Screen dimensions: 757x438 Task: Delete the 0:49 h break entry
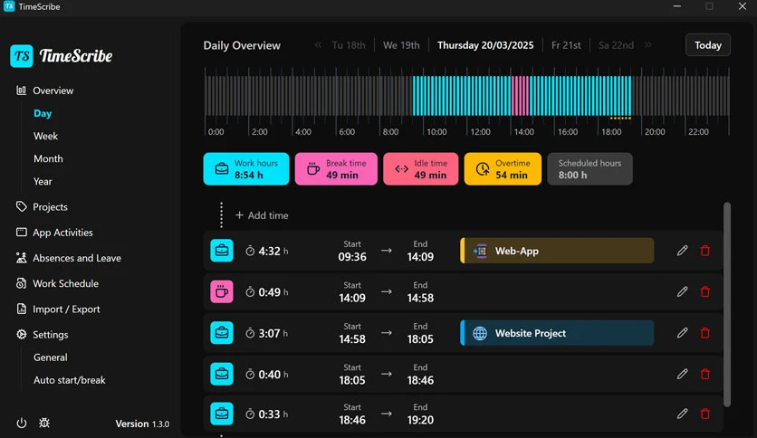[705, 291]
